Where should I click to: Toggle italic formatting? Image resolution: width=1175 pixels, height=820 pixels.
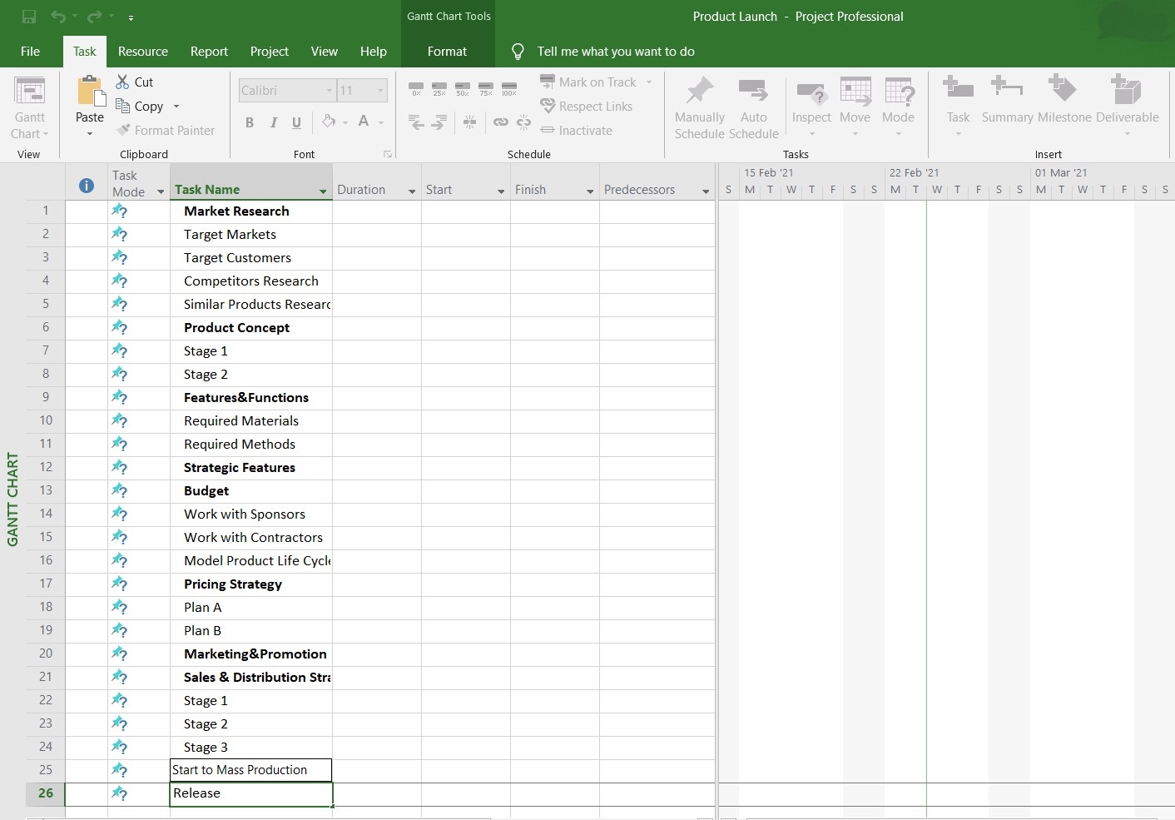tap(273, 122)
